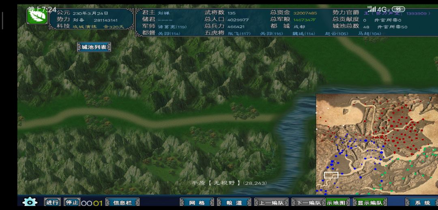Screen dimensions: 438x210
Task: Click the 晚上7:24 clock
Action: tap(43, 9)
